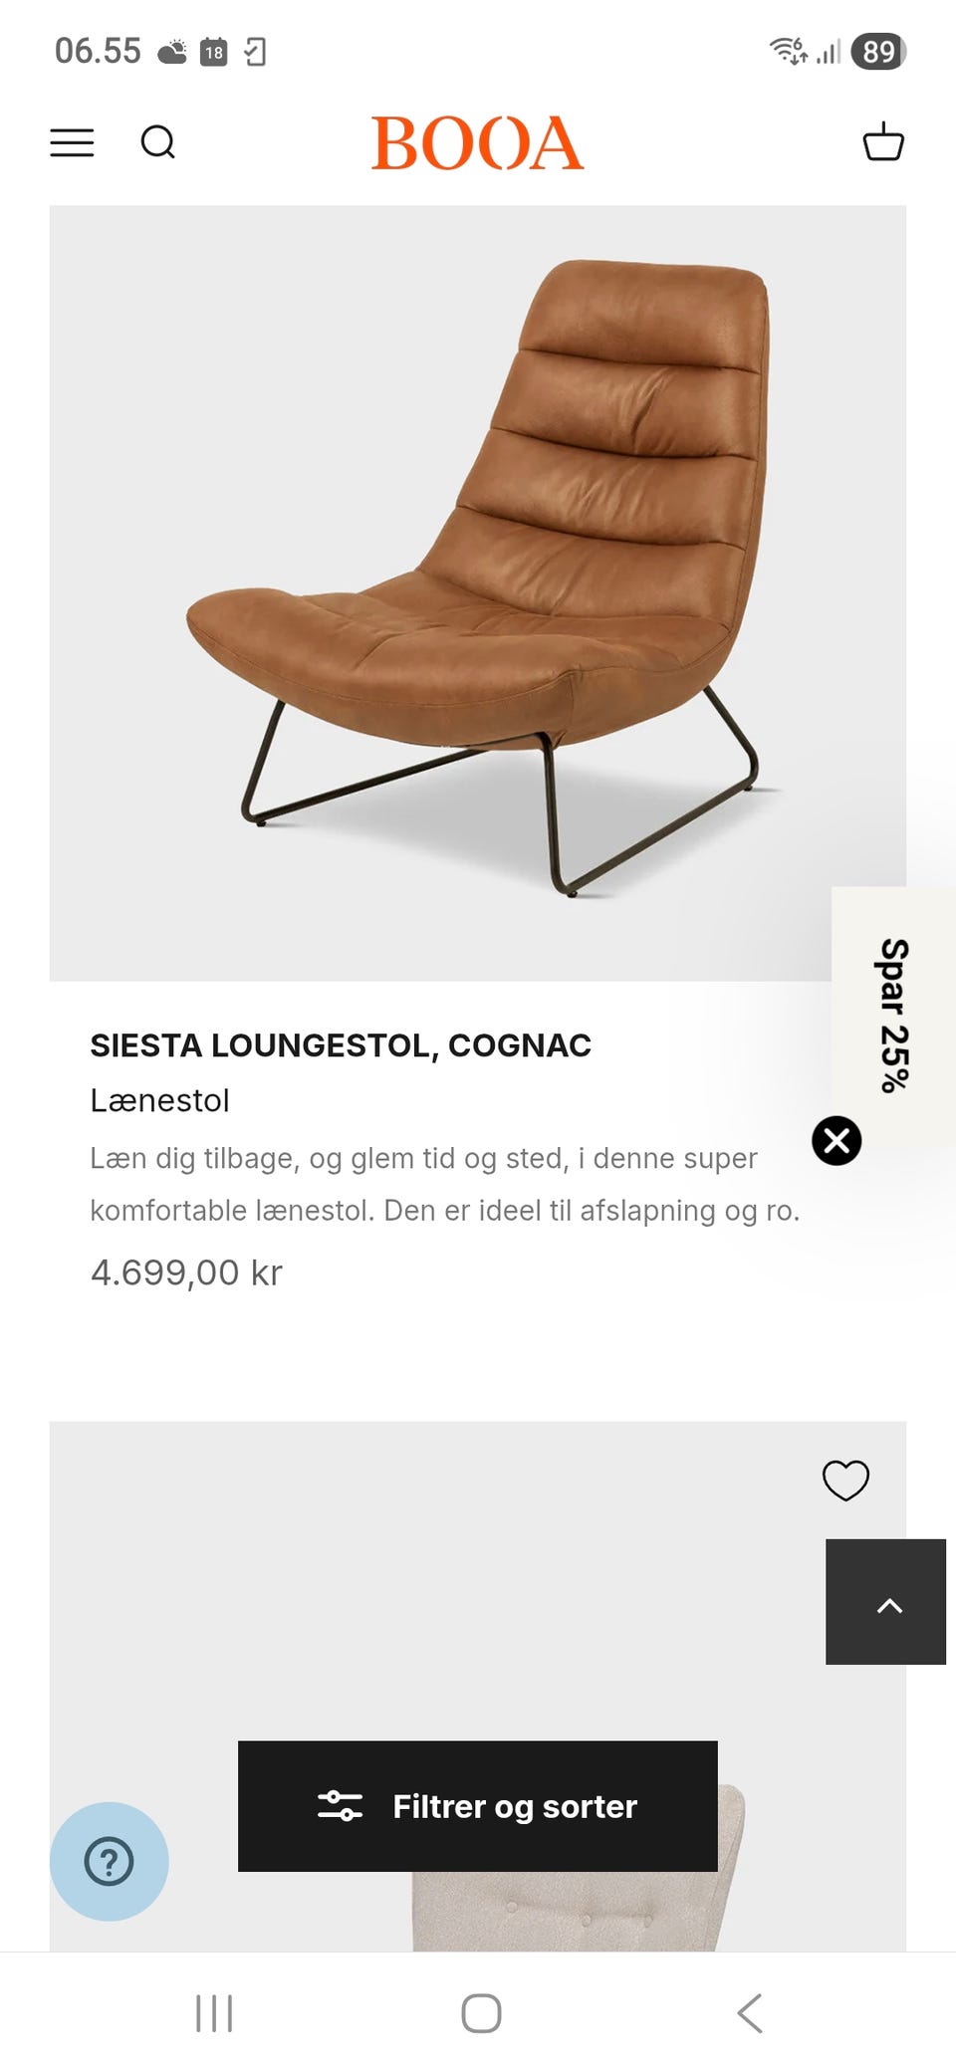
Task: Select the 4.699,00 kr price text
Action: pos(186,1272)
